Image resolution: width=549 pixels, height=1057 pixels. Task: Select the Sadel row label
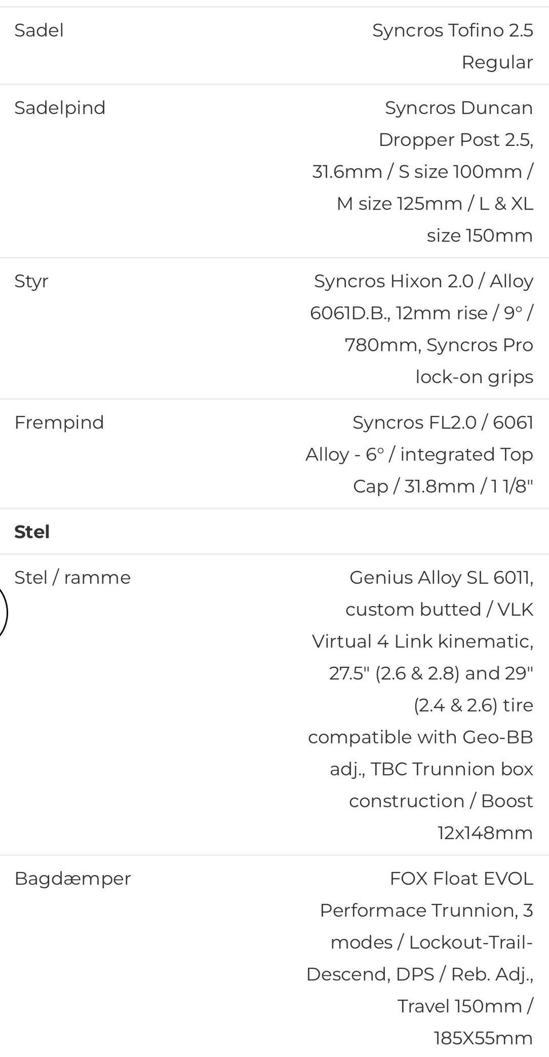[39, 30]
